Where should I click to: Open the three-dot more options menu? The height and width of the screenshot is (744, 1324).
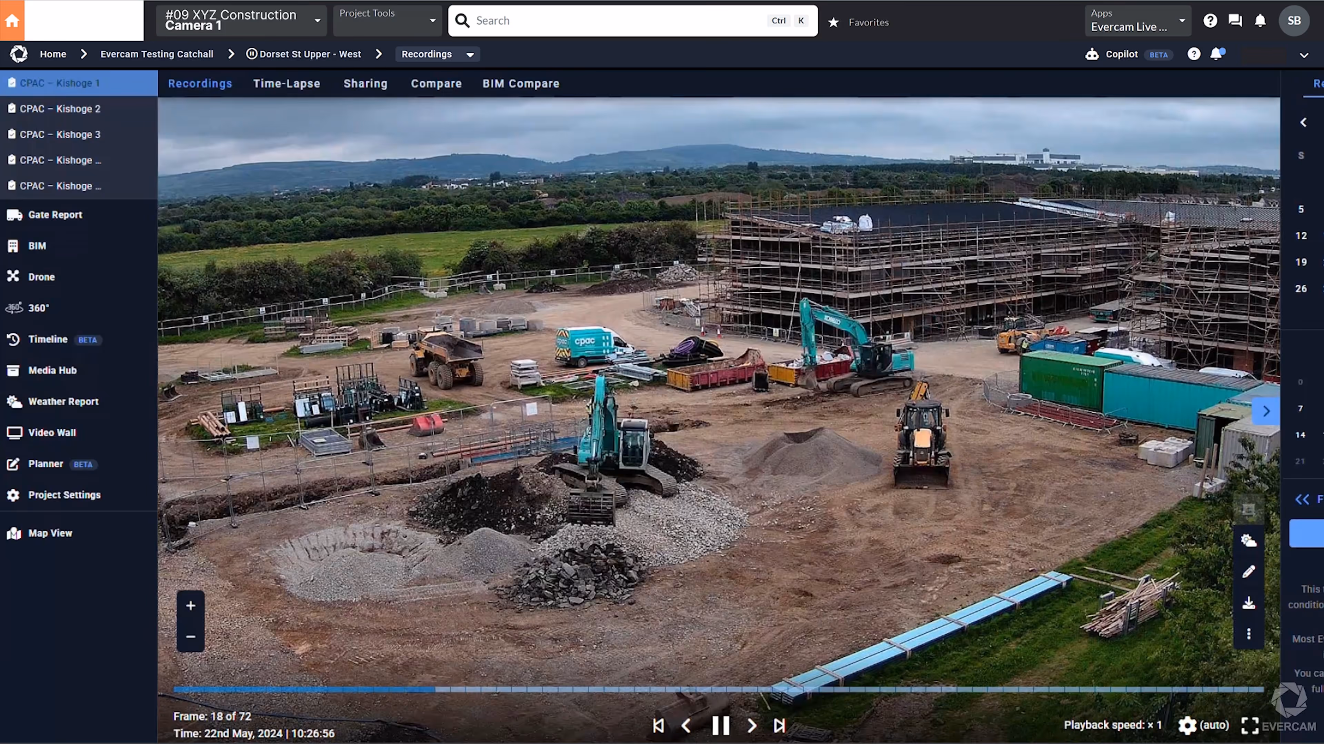click(x=1248, y=634)
